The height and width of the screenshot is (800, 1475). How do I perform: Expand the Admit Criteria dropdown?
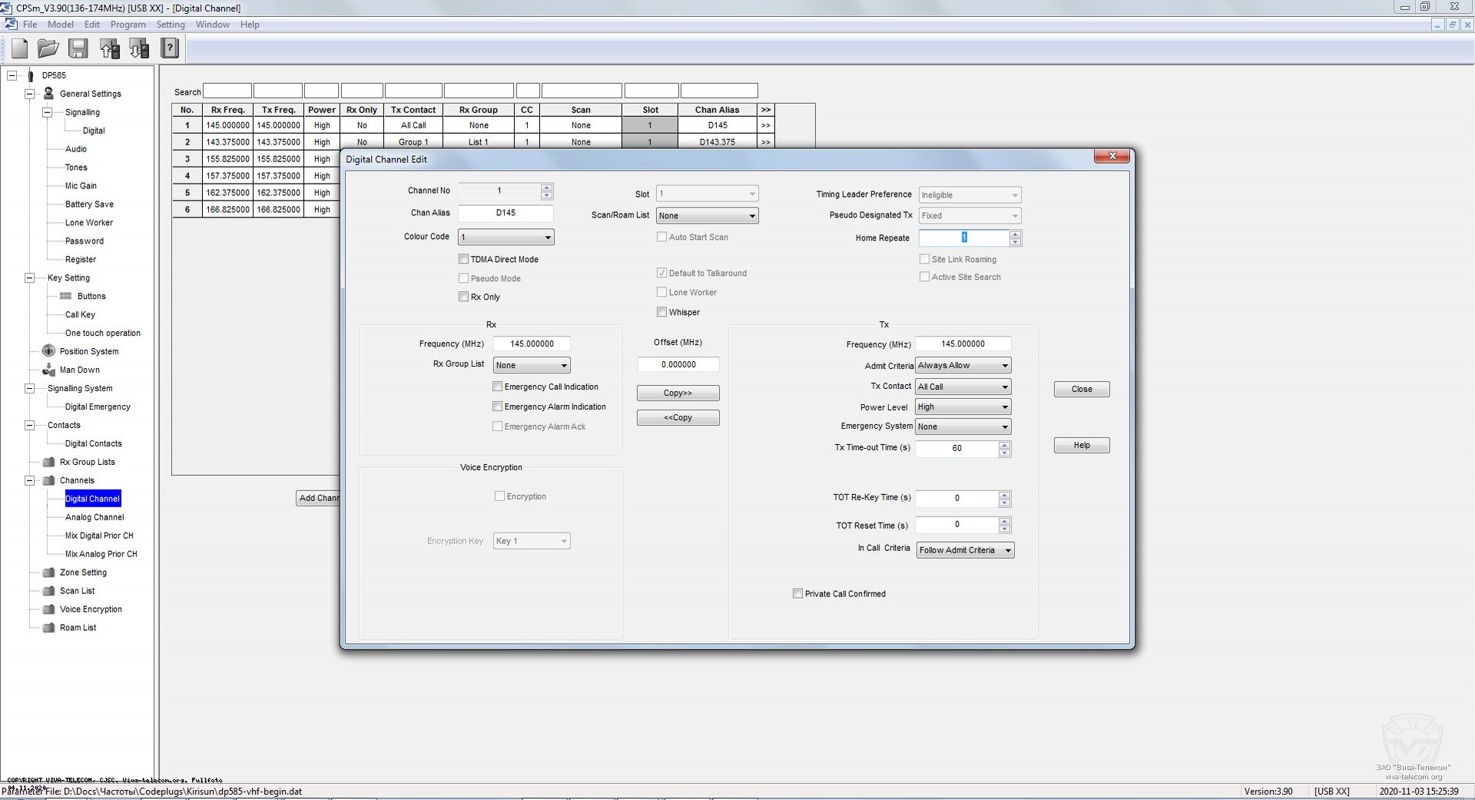click(x=1004, y=366)
